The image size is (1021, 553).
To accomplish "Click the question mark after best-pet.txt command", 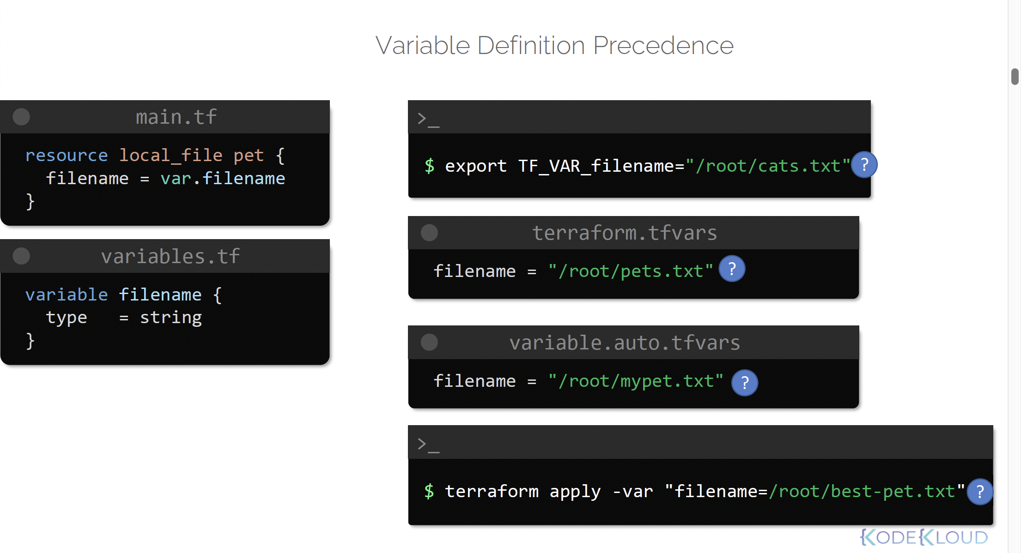I will (x=979, y=492).
